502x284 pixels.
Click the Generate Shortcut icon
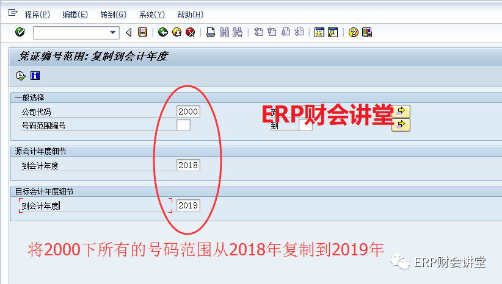pyautogui.click(x=333, y=32)
